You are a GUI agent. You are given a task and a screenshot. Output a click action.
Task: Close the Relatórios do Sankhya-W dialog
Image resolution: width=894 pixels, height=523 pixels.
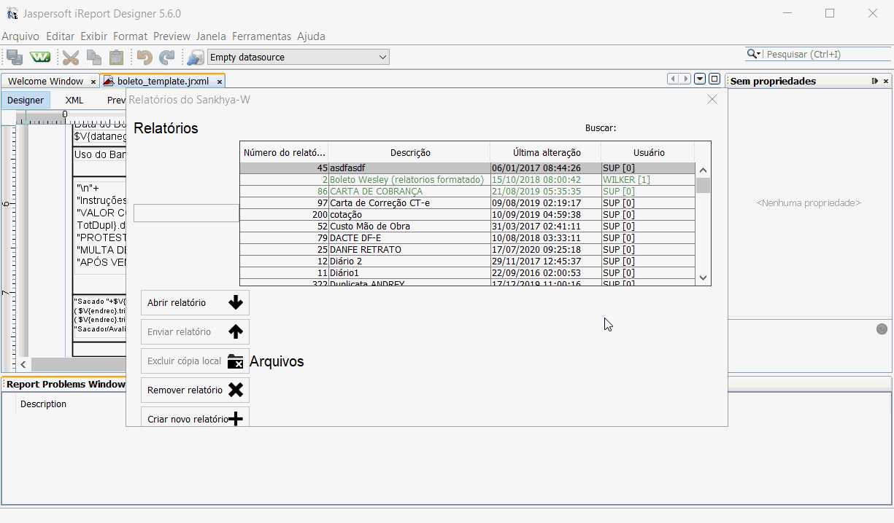[x=712, y=99]
